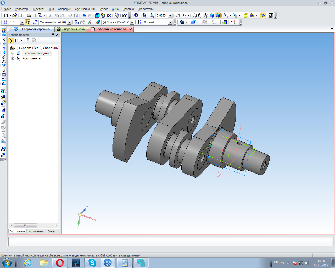This screenshot has height=268, width=335.
Task: Select the Wireframe display mode icon
Action: pyautogui.click(x=194, y=15)
